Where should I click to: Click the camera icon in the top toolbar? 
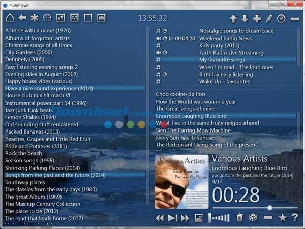[x=101, y=18]
